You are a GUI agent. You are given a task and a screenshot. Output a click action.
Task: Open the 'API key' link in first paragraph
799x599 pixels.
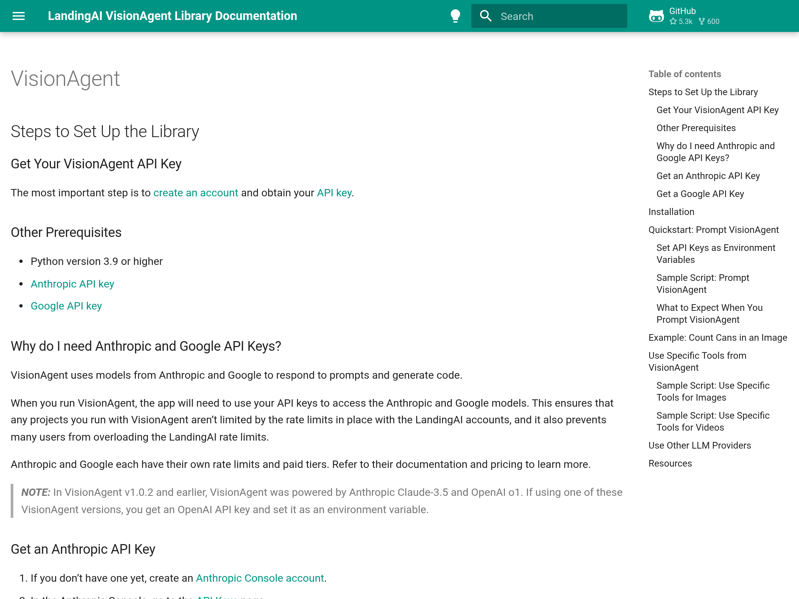[x=334, y=193]
